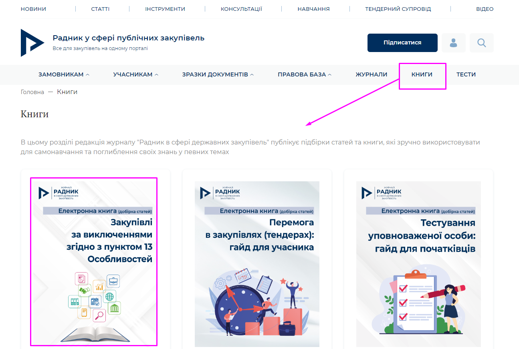This screenshot has height=349, width=519.
Task: Open the Перемога в закупівлях book cover
Action: (257, 264)
